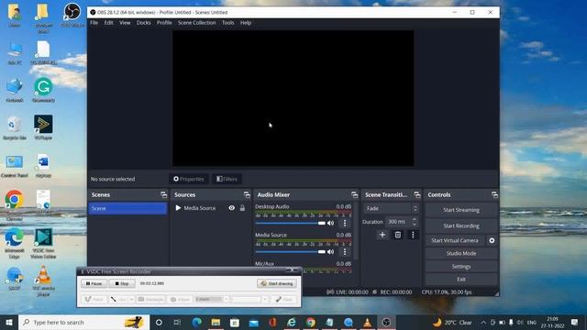Viewport: 587px width, 330px height.
Task: Adjust the Duration 300 ms stepper arrows
Action: click(415, 222)
